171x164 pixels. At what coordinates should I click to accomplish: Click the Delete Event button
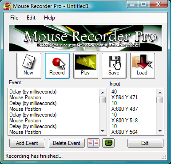(67, 143)
